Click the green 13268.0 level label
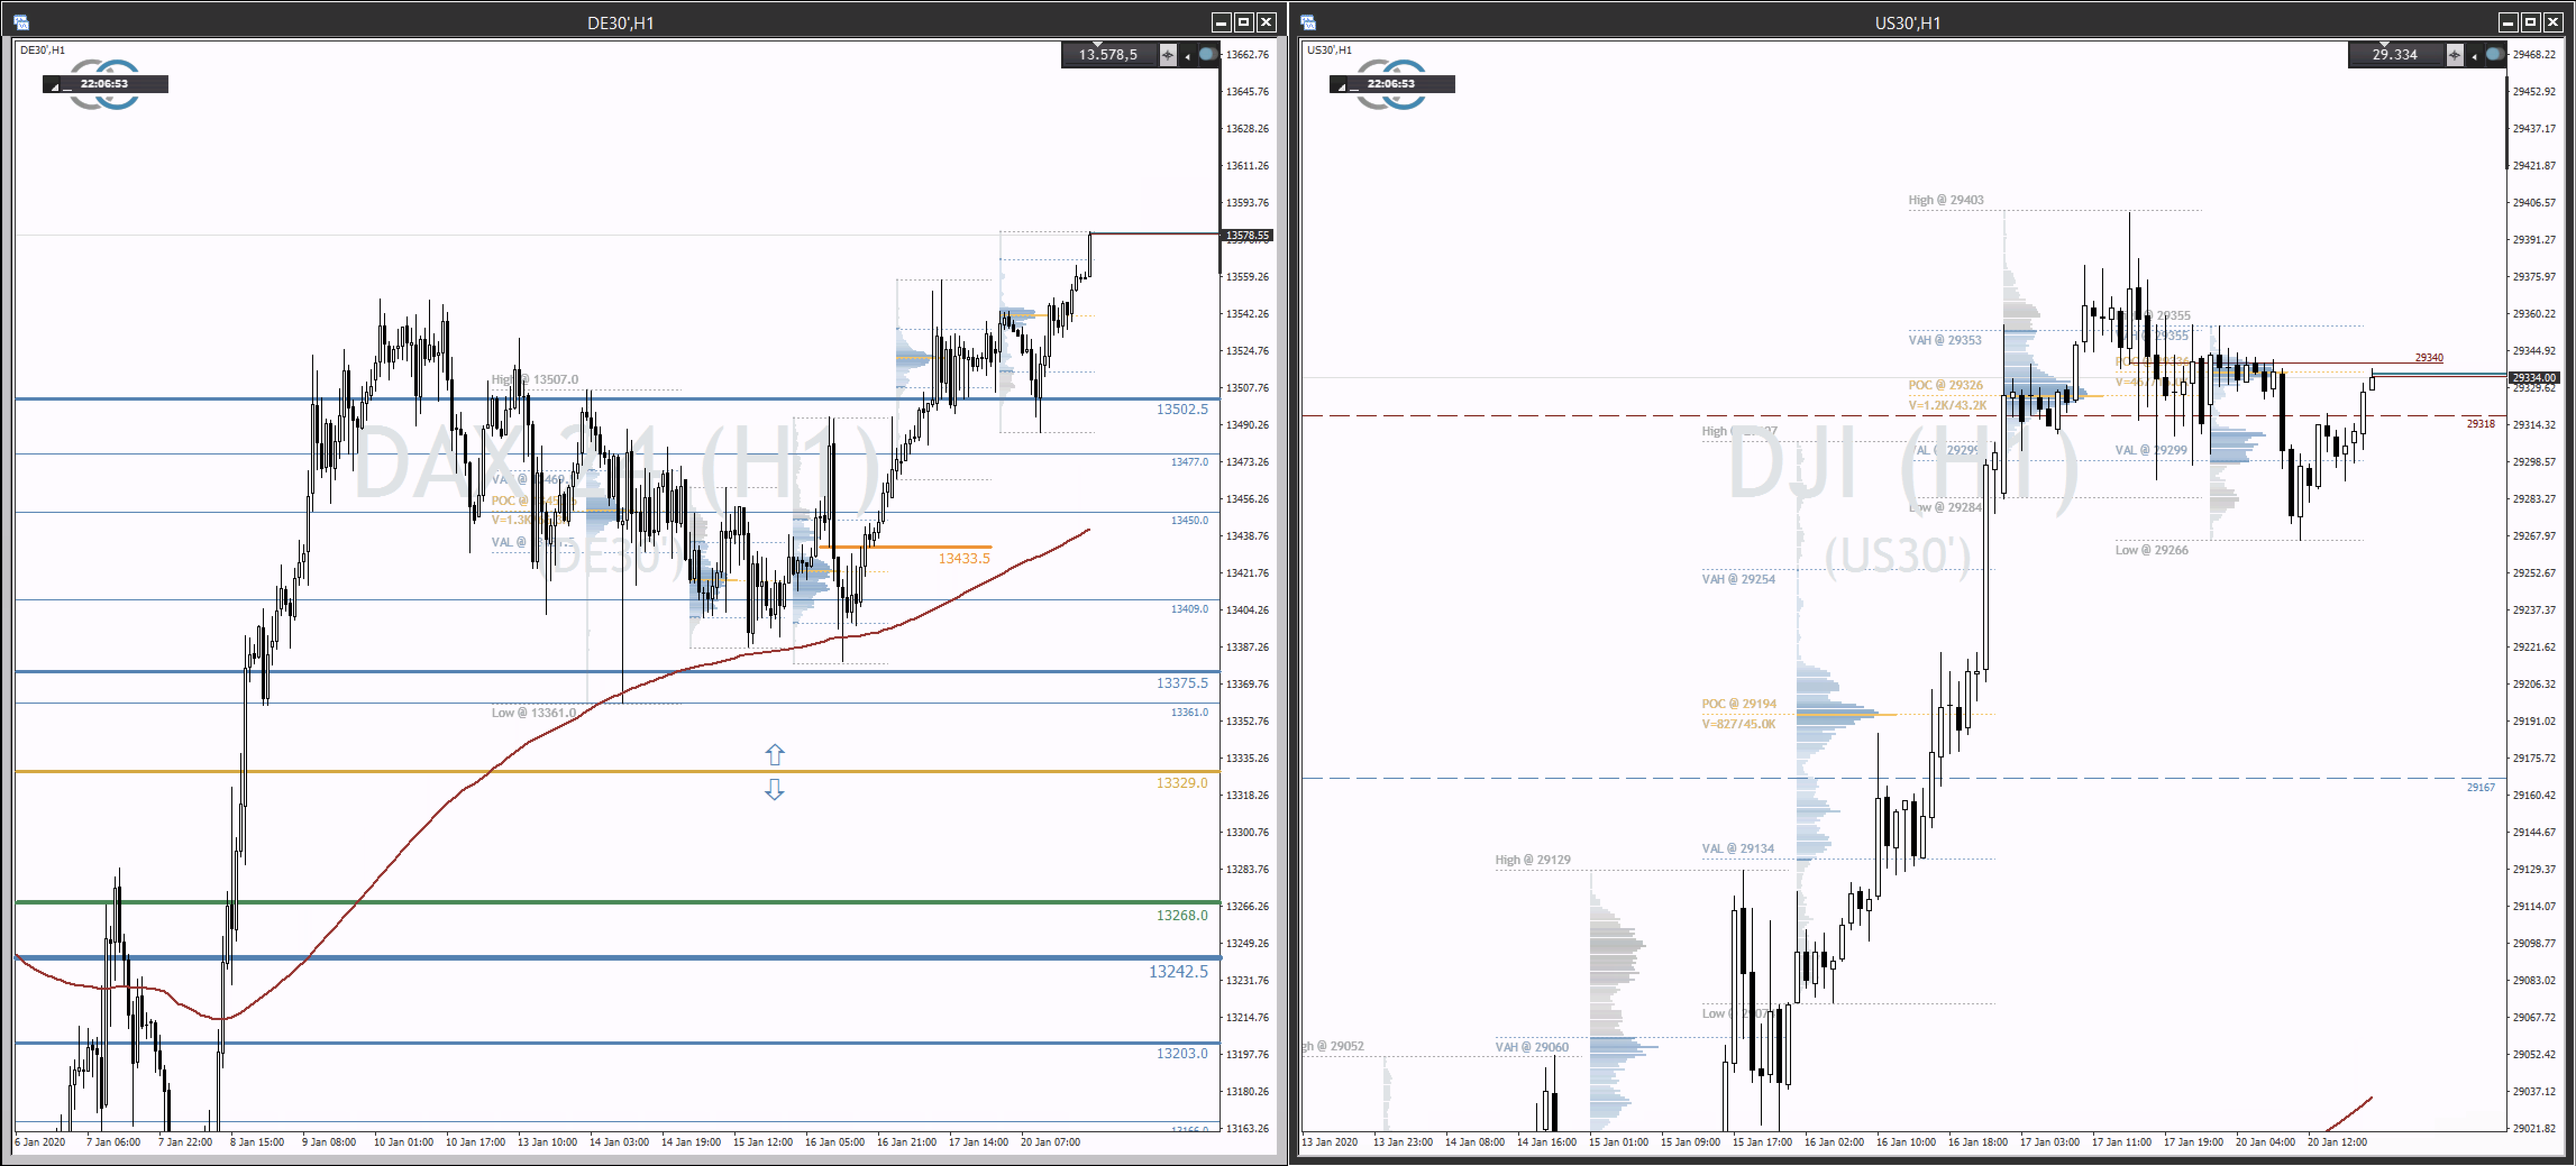 [x=1182, y=915]
